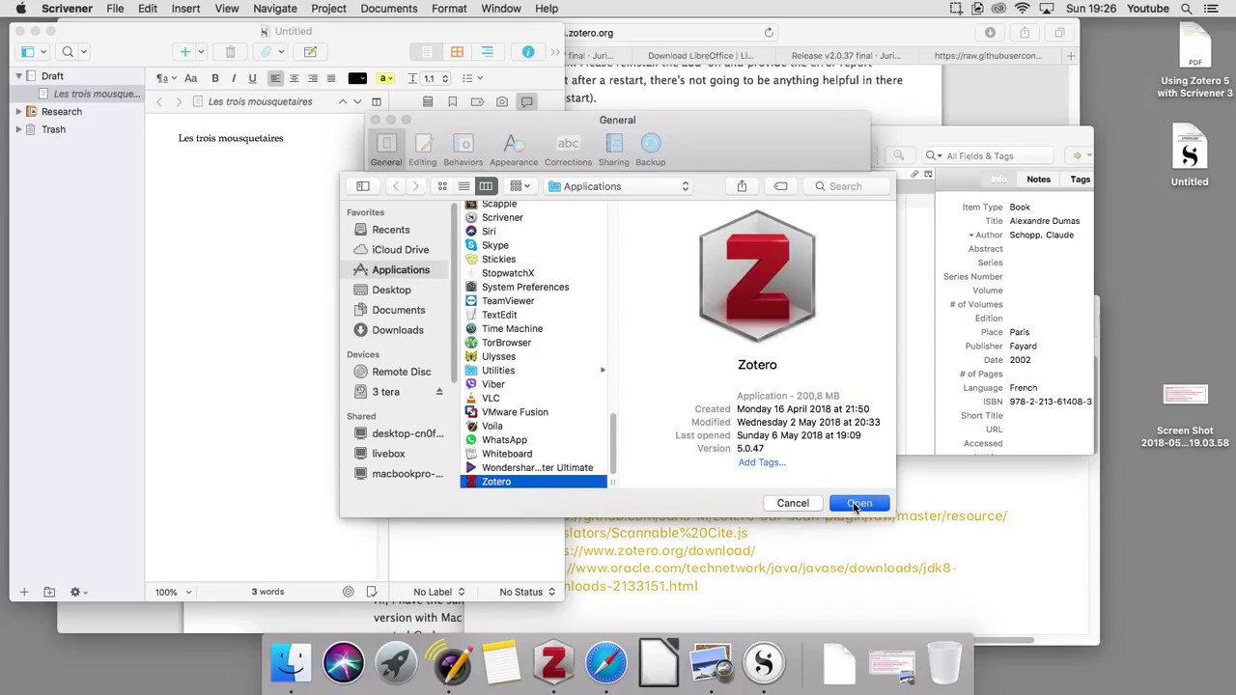The image size is (1236, 695).
Task: Click the blue Inspector info icon
Action: [528, 52]
